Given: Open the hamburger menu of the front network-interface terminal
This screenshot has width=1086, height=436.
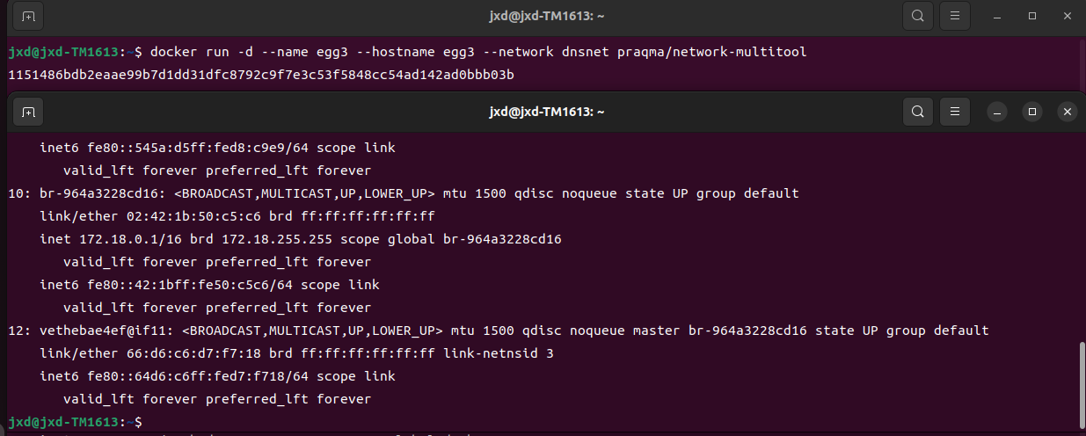Looking at the screenshot, I should point(955,112).
